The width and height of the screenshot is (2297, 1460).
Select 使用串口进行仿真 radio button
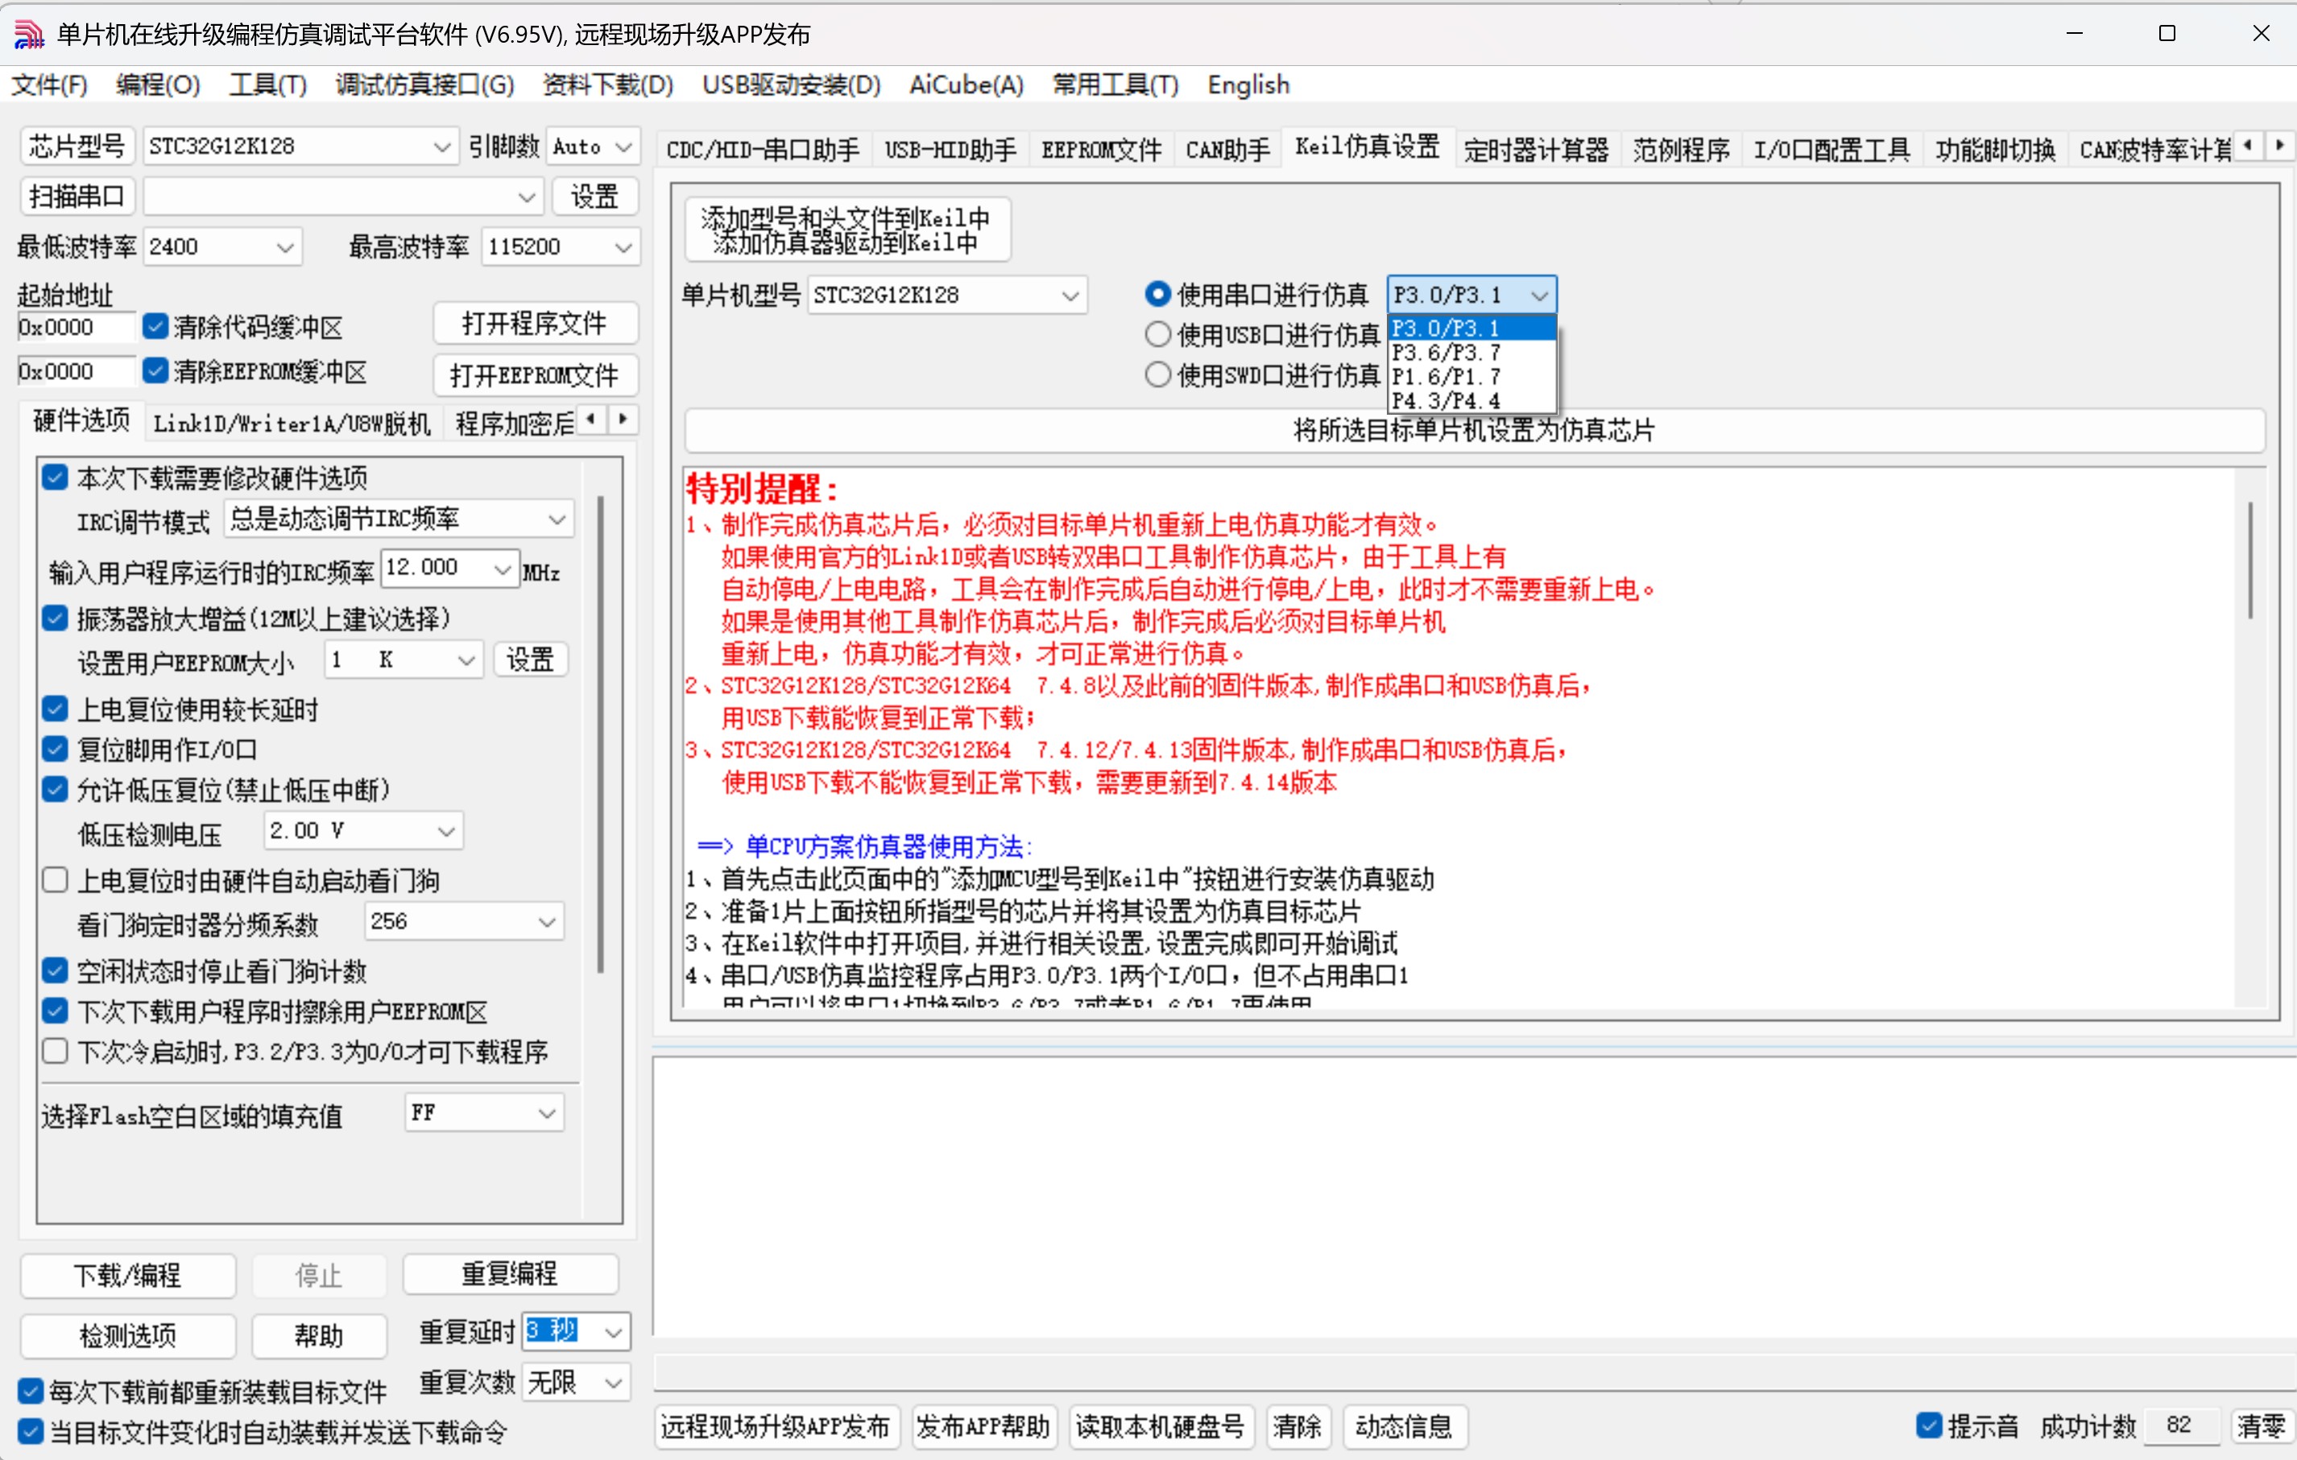coord(1158,295)
